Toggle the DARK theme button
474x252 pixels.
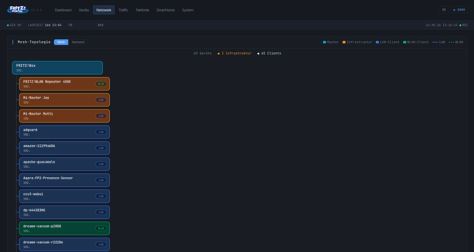point(459,10)
